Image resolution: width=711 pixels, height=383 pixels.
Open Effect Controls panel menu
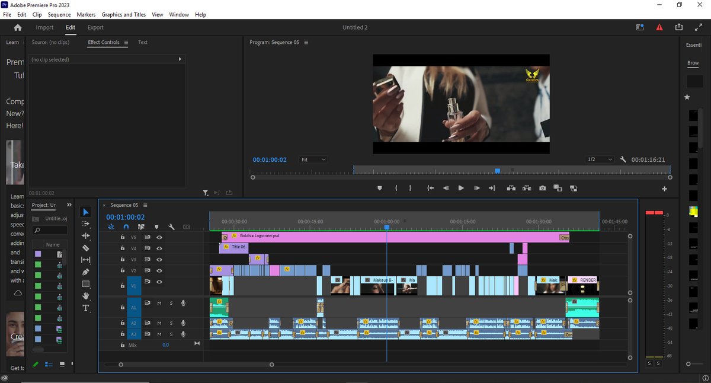(126, 43)
